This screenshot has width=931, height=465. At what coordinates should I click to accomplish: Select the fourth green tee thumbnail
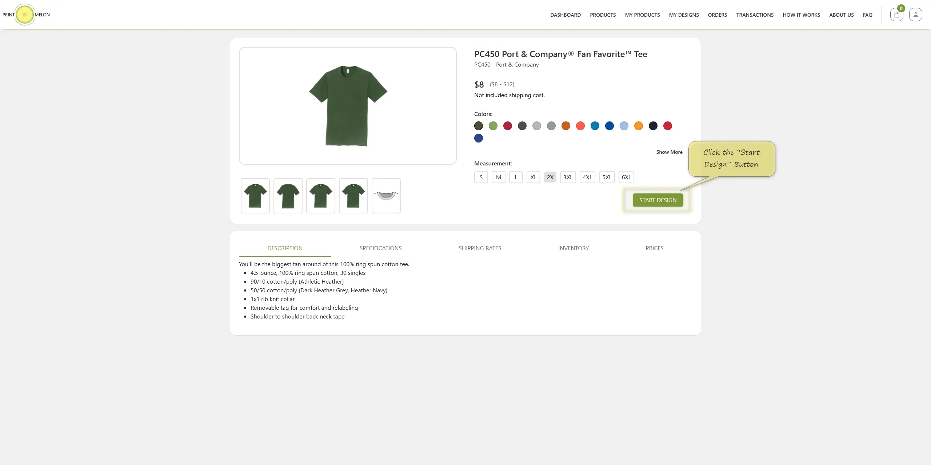[353, 196]
